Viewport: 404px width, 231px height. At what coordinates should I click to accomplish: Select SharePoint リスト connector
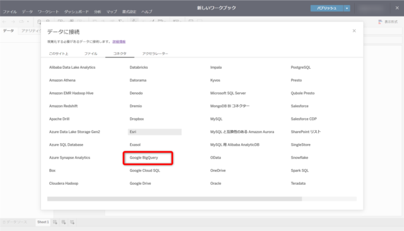tap(306, 132)
